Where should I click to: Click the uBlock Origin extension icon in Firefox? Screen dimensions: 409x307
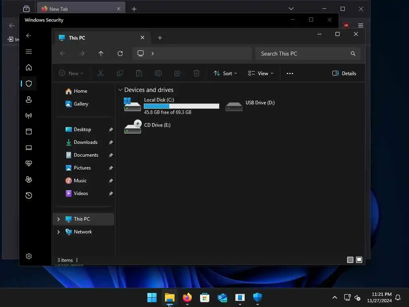(x=346, y=25)
